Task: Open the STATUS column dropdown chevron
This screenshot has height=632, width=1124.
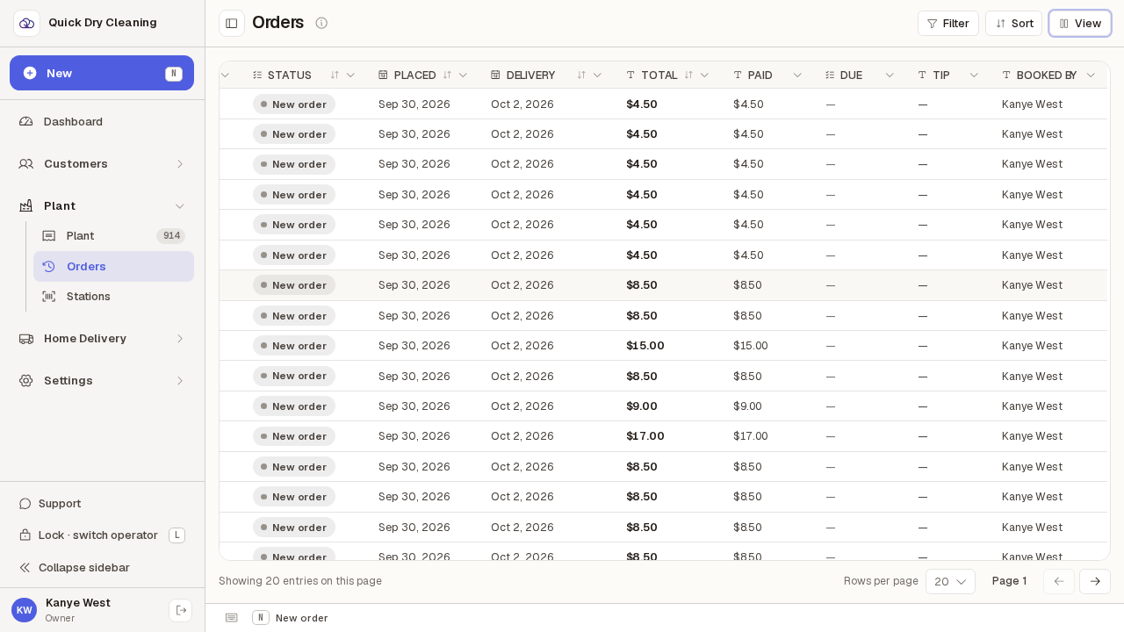Action: 350,75
